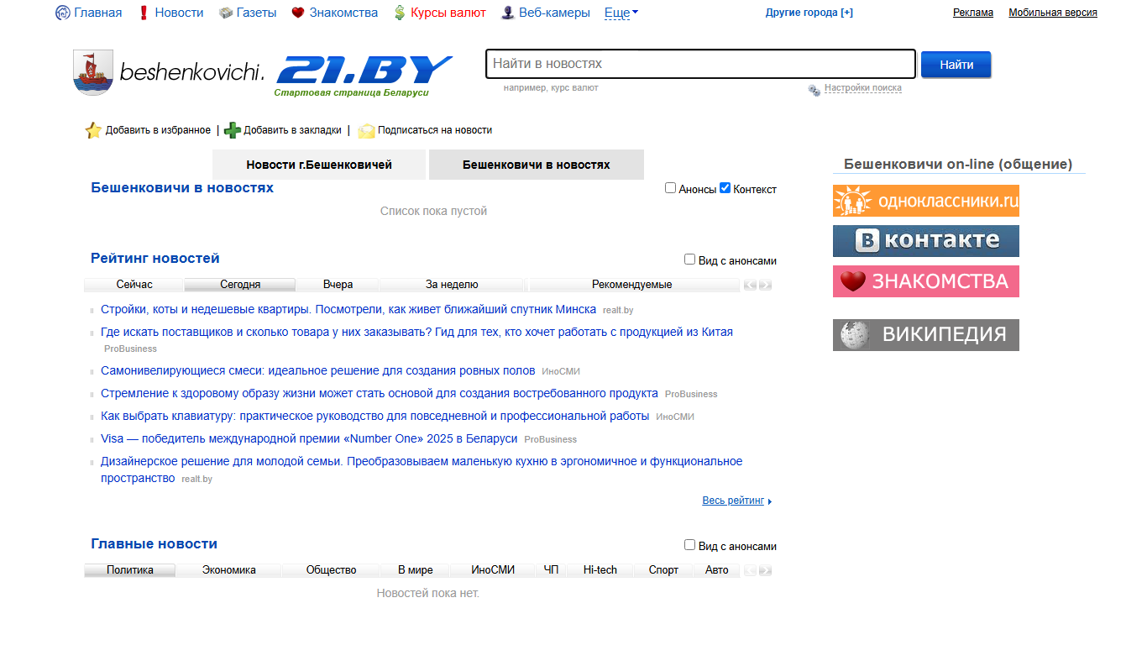The image size is (1147, 645).
Task: Select the Экономика news tab
Action: click(228, 570)
